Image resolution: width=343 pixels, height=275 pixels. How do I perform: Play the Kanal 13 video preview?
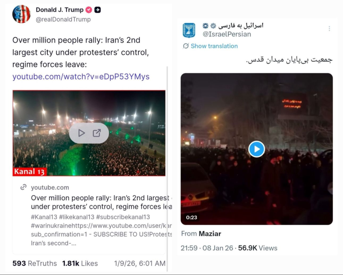pyautogui.click(x=81, y=133)
